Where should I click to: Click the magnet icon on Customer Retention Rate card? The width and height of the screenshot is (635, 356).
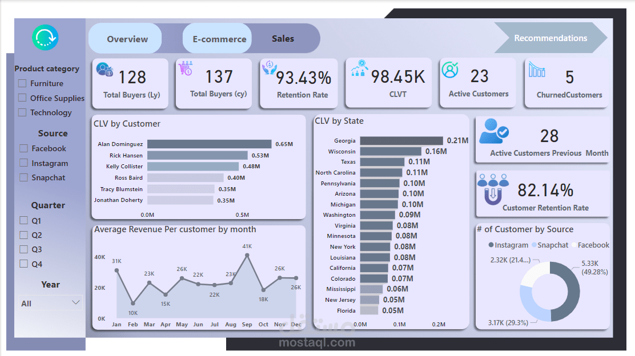493,196
